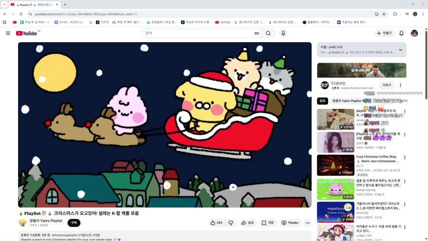Open the on-screen keyboard icon in search box
This screenshot has width=428, height=241.
coord(256,33)
